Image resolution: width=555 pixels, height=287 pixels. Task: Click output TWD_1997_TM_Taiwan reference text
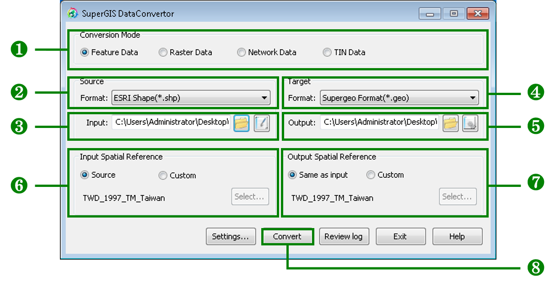point(332,198)
